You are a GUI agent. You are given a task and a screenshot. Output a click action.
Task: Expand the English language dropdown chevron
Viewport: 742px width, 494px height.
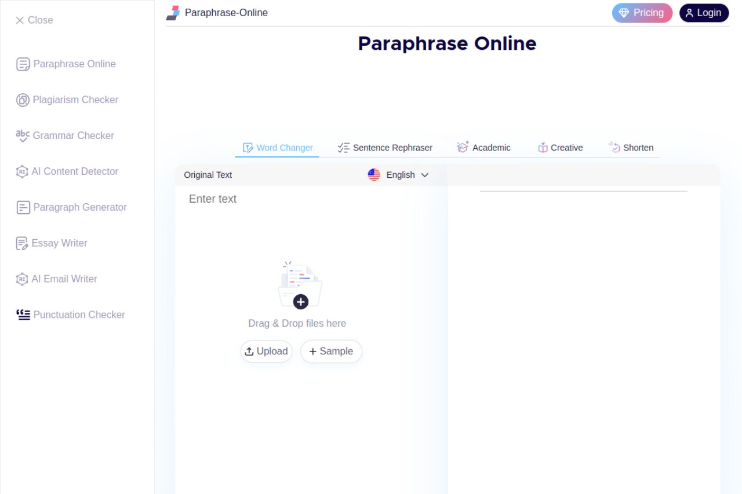click(x=424, y=175)
